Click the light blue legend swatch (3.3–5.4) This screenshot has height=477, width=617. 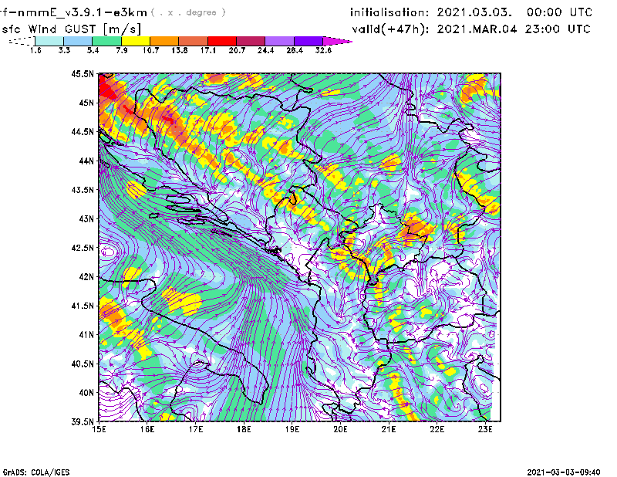[78, 41]
